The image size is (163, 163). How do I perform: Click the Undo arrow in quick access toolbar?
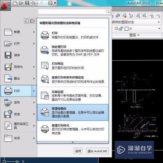(x=33, y=3)
